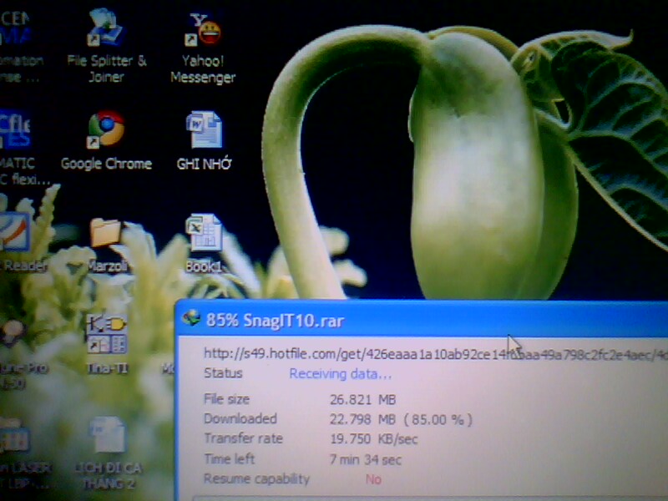Click the Adobe Reader icon on the left edge

13,234
